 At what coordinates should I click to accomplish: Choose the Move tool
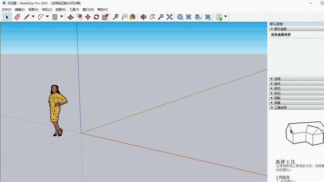[x=88, y=17]
